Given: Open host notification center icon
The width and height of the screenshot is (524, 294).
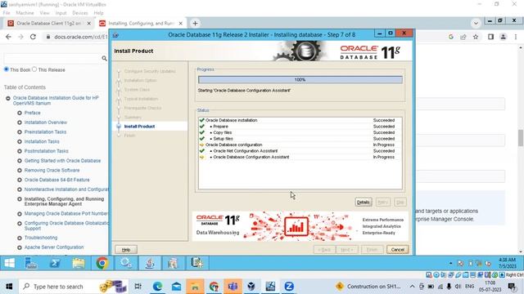Looking at the screenshot, I should (x=511, y=287).
